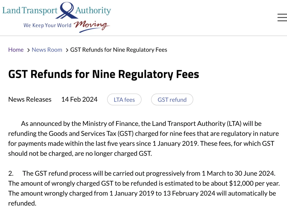Viewport: 287px width, 209px height.
Task: Click the News Releases category label
Action: click(x=30, y=99)
